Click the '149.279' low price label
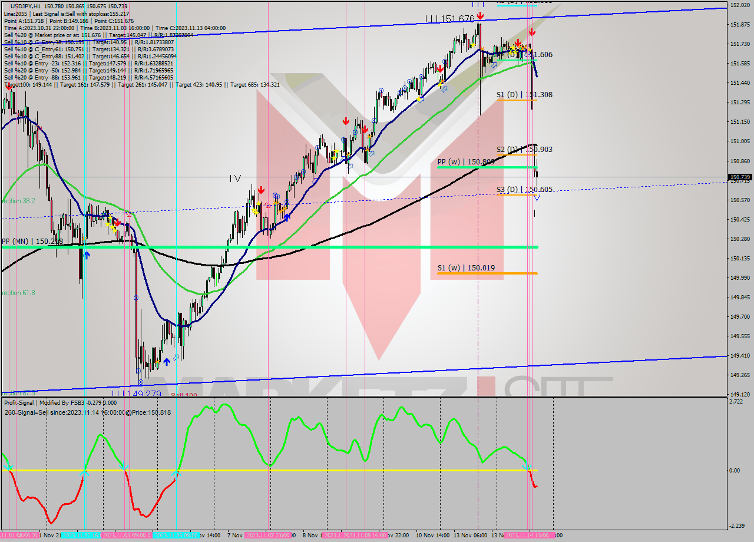 pyautogui.click(x=144, y=394)
